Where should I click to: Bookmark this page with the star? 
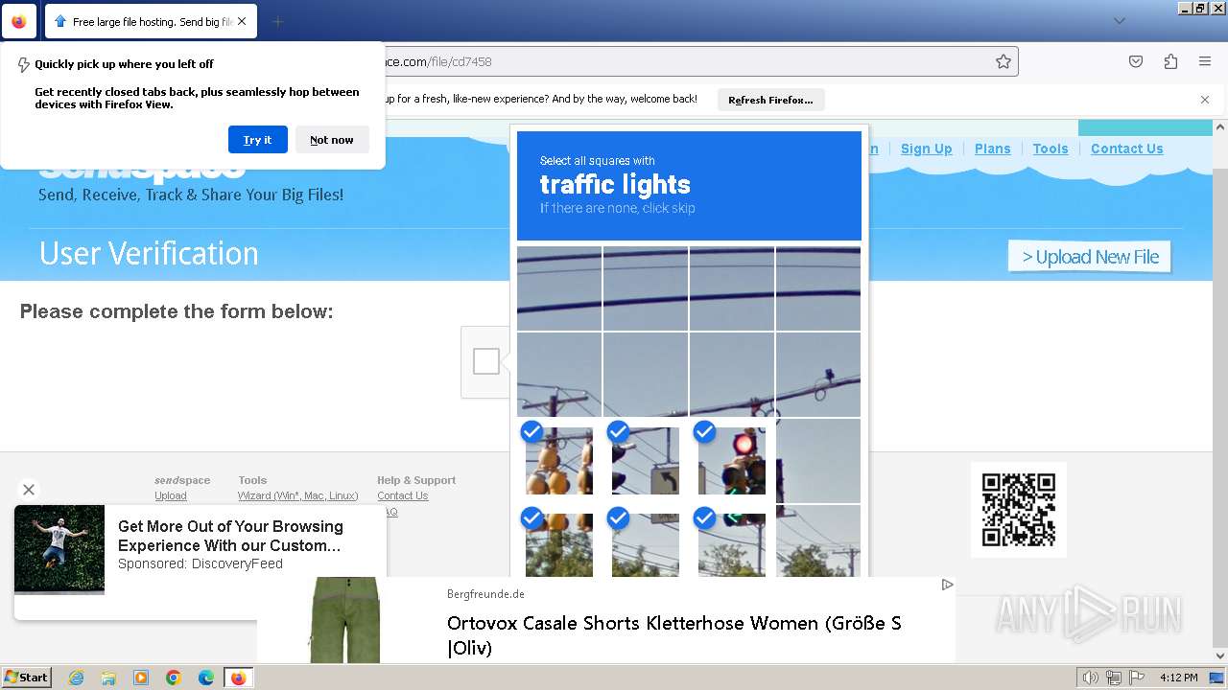pyautogui.click(x=1004, y=61)
